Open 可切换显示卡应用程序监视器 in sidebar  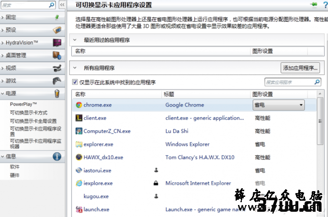pos(35,144)
